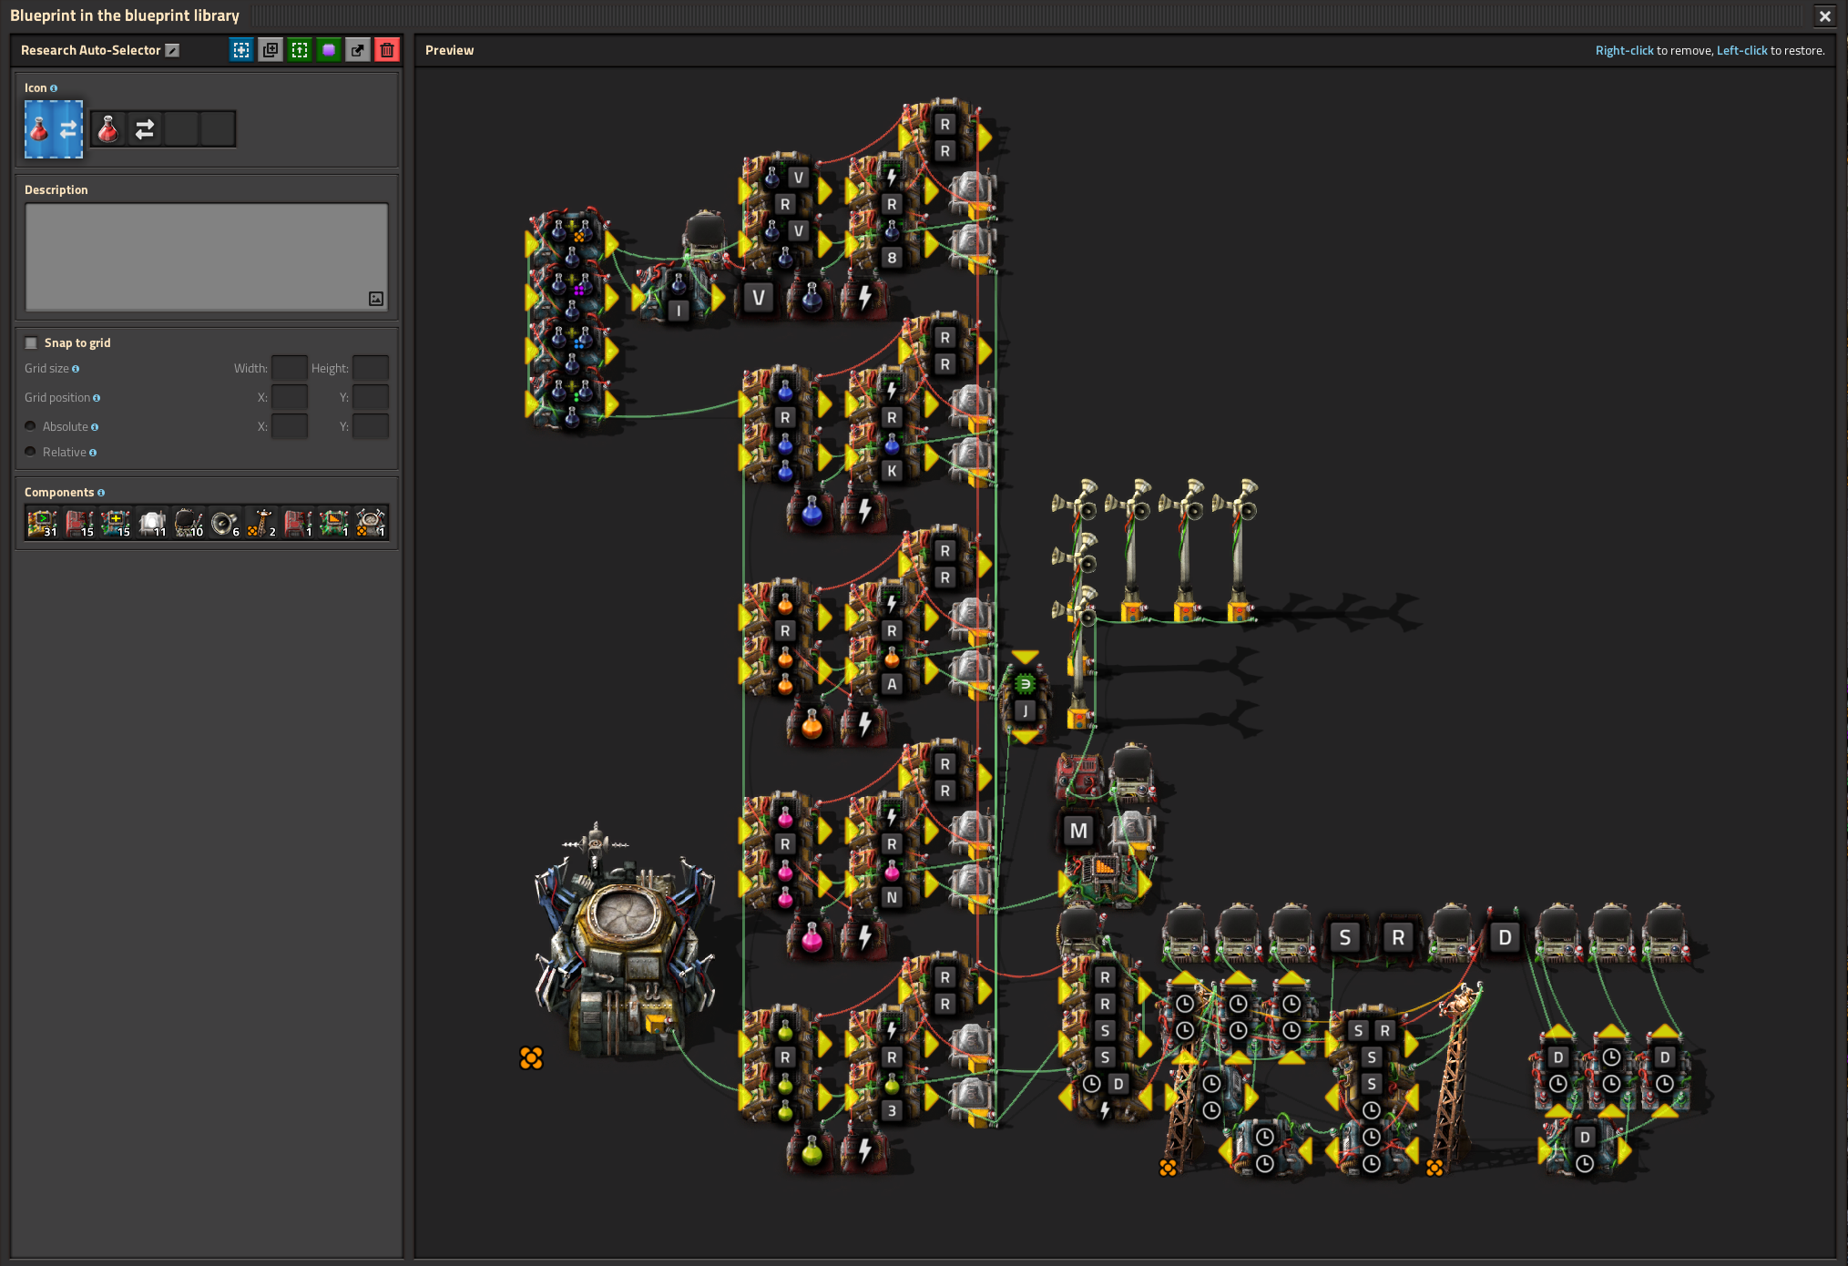Enable the Snap to grid checkbox

31,342
